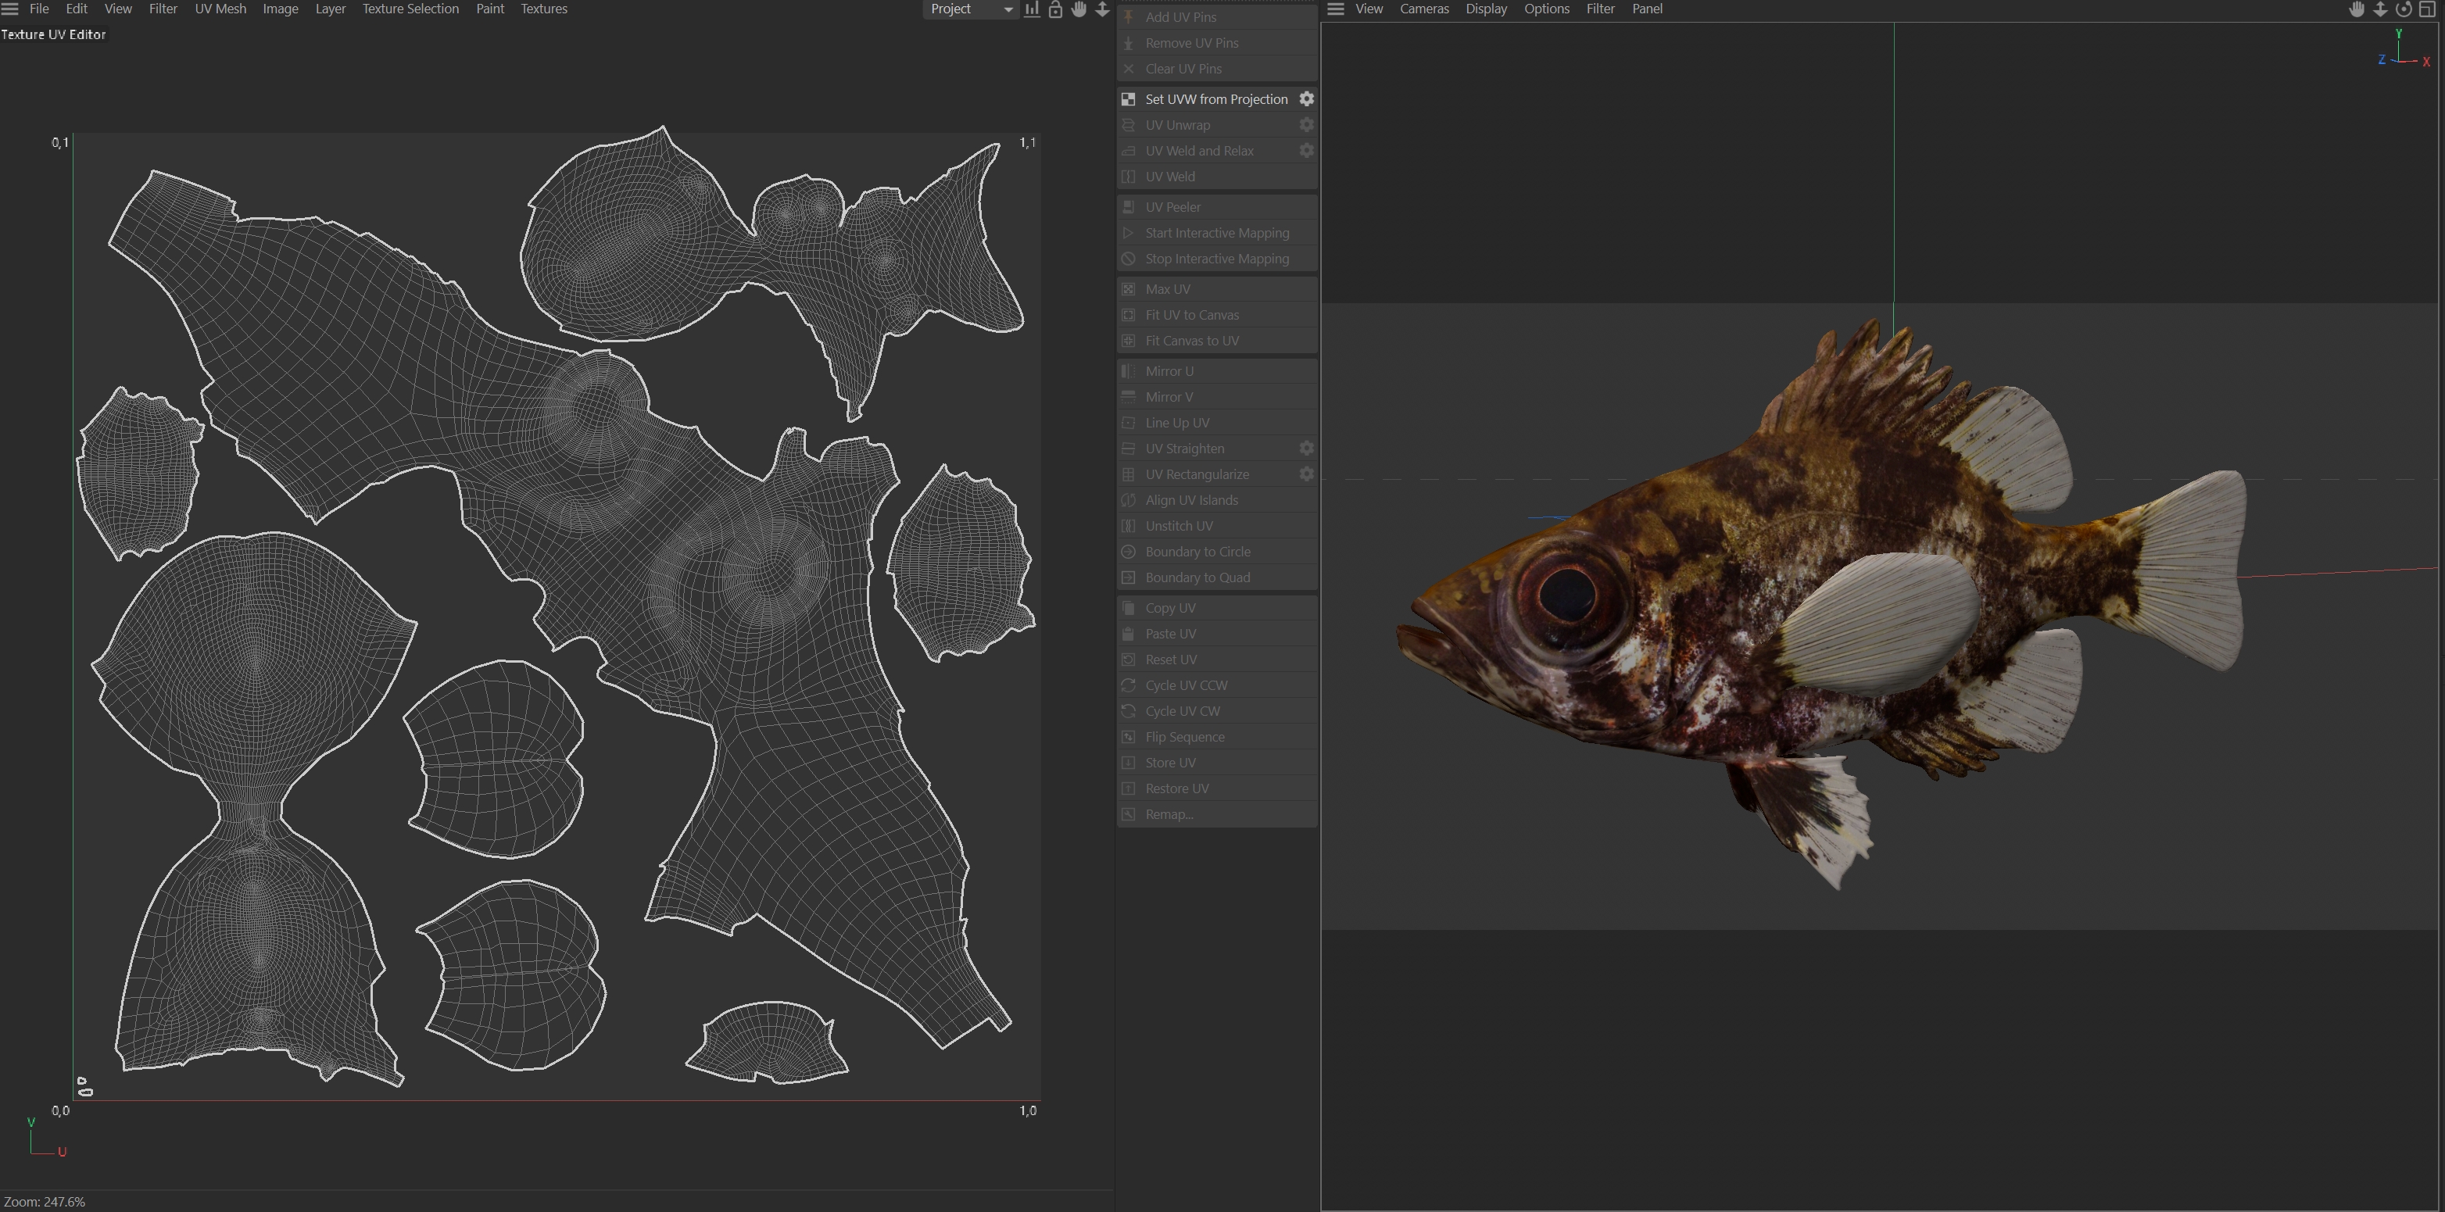Click the Boundary to Circle command

click(1197, 552)
